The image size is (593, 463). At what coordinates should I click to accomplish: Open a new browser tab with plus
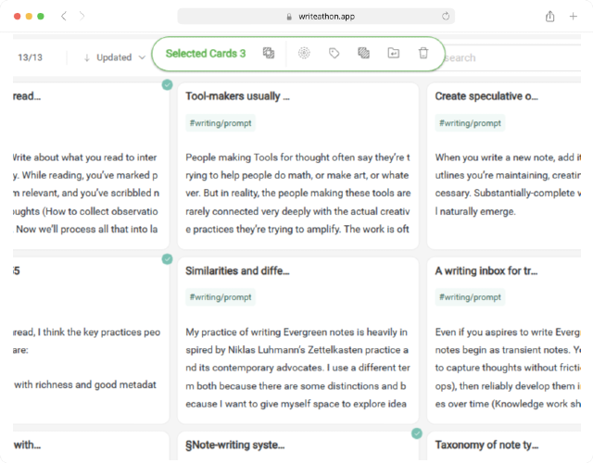coord(574,17)
